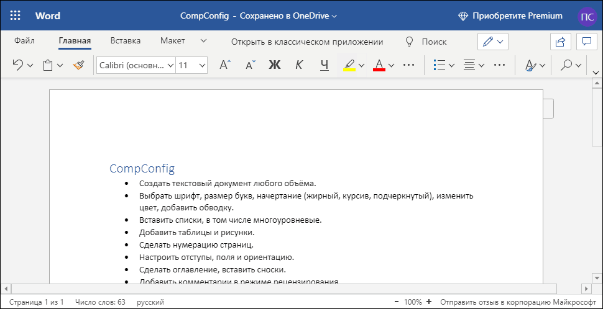Open the Share icon button
Viewport: 603px width, 309px height.
[x=560, y=42]
